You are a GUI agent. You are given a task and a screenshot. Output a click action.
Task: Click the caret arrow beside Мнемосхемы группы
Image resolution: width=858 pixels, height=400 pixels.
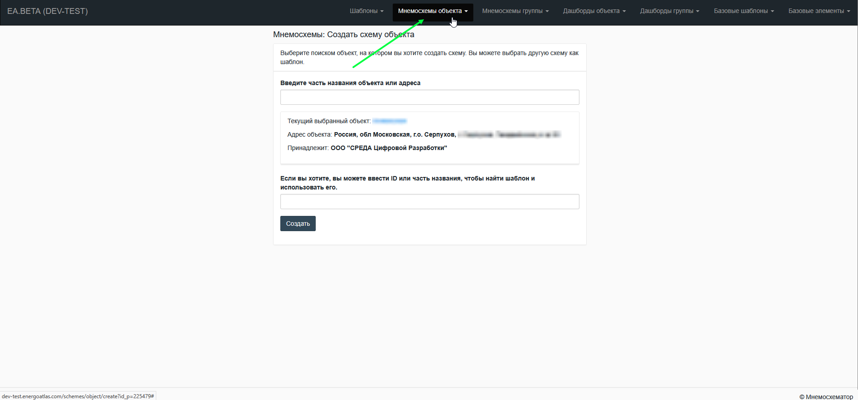tap(547, 11)
